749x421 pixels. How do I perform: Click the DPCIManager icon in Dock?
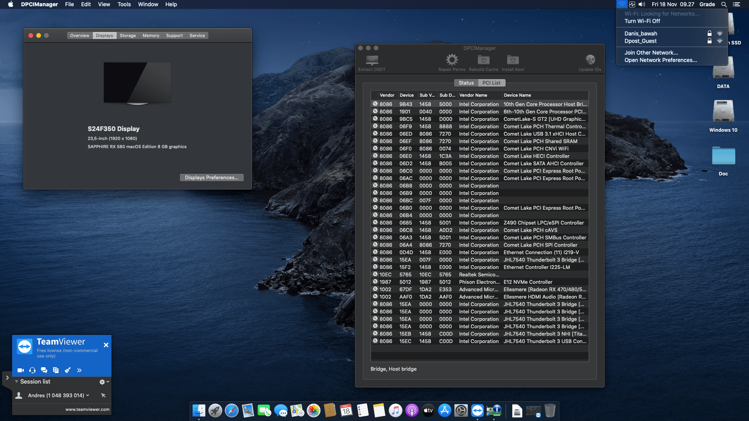(x=494, y=410)
